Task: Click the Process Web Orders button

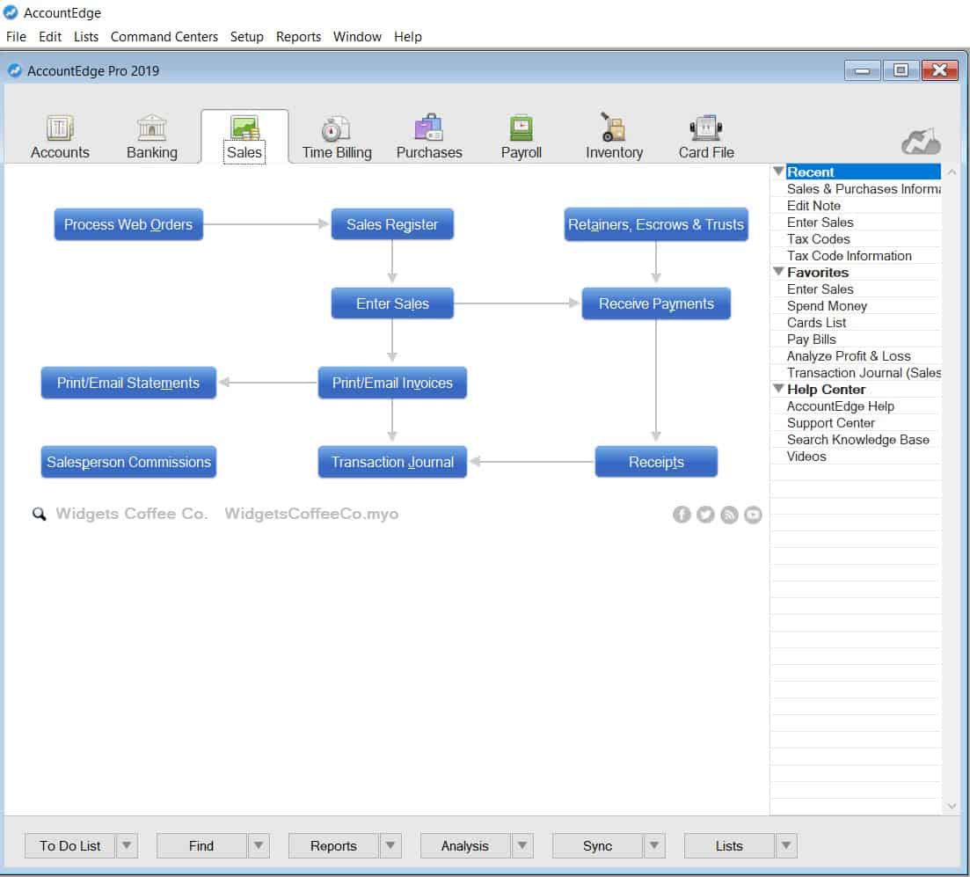Action: coord(128,224)
